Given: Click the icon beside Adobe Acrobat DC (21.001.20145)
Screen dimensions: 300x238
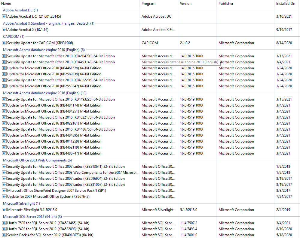Looking at the screenshot, I should click(4, 17).
